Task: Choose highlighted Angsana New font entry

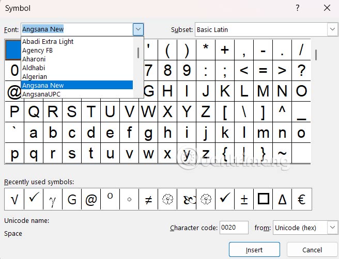Action: tap(77, 85)
